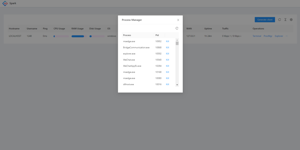Click the Pid 10284 cell

[x=158, y=66]
